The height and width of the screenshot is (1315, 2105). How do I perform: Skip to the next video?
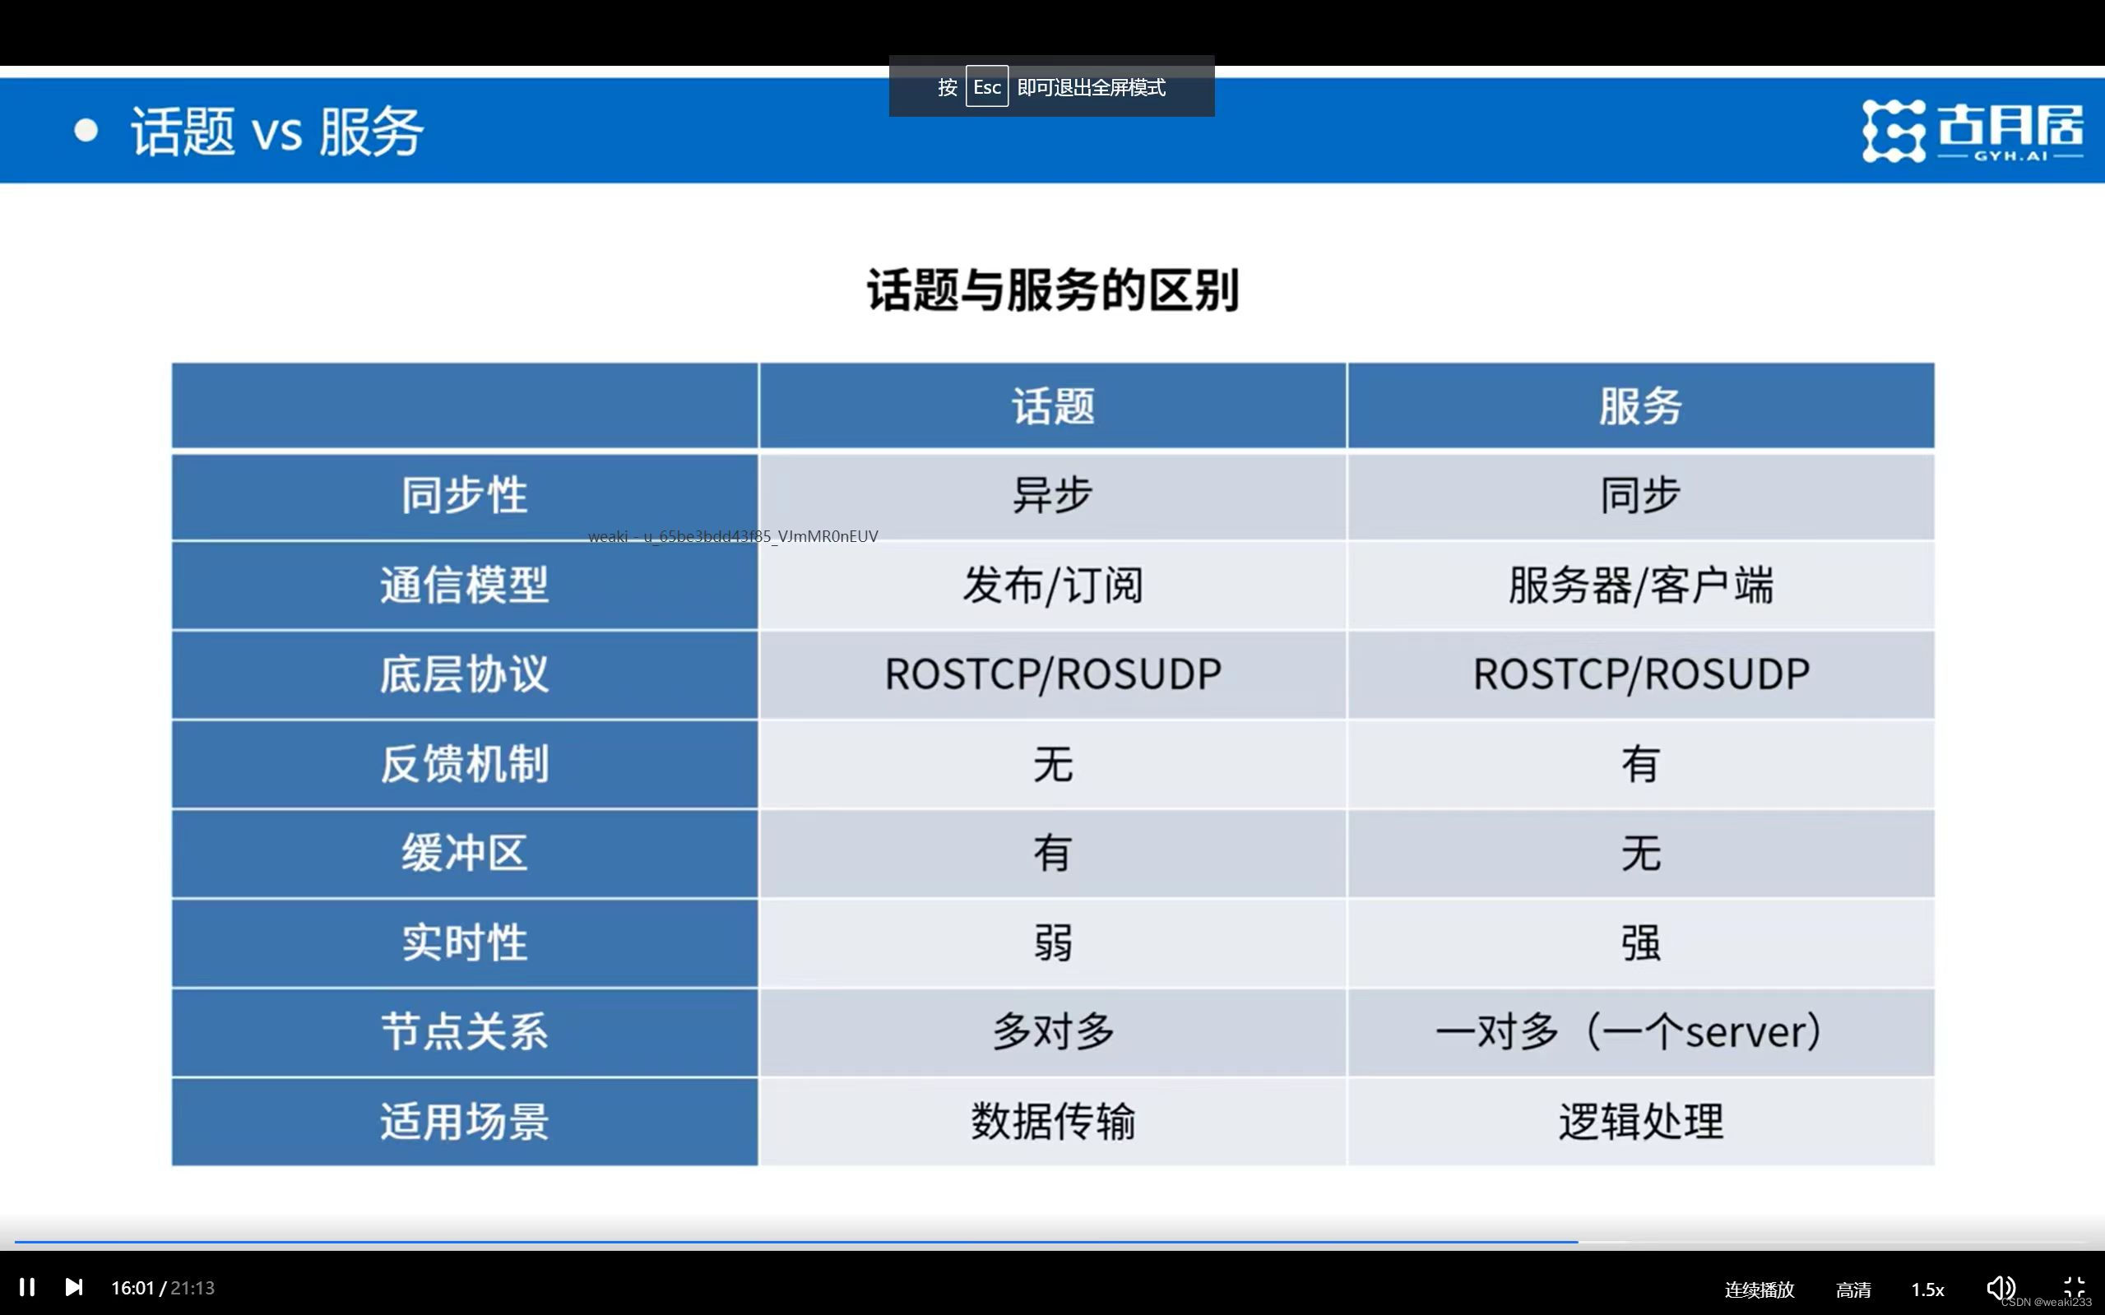pos(74,1287)
